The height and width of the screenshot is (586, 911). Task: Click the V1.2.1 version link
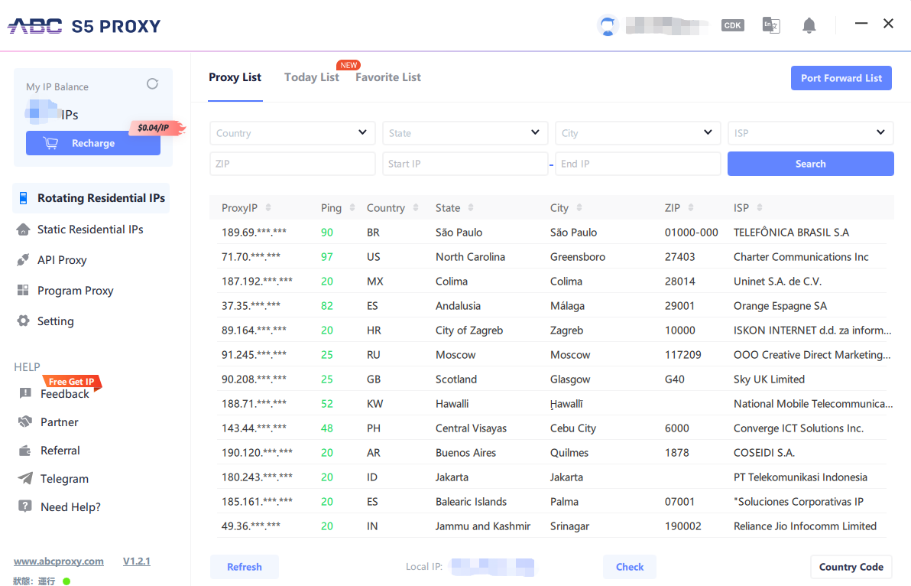137,561
